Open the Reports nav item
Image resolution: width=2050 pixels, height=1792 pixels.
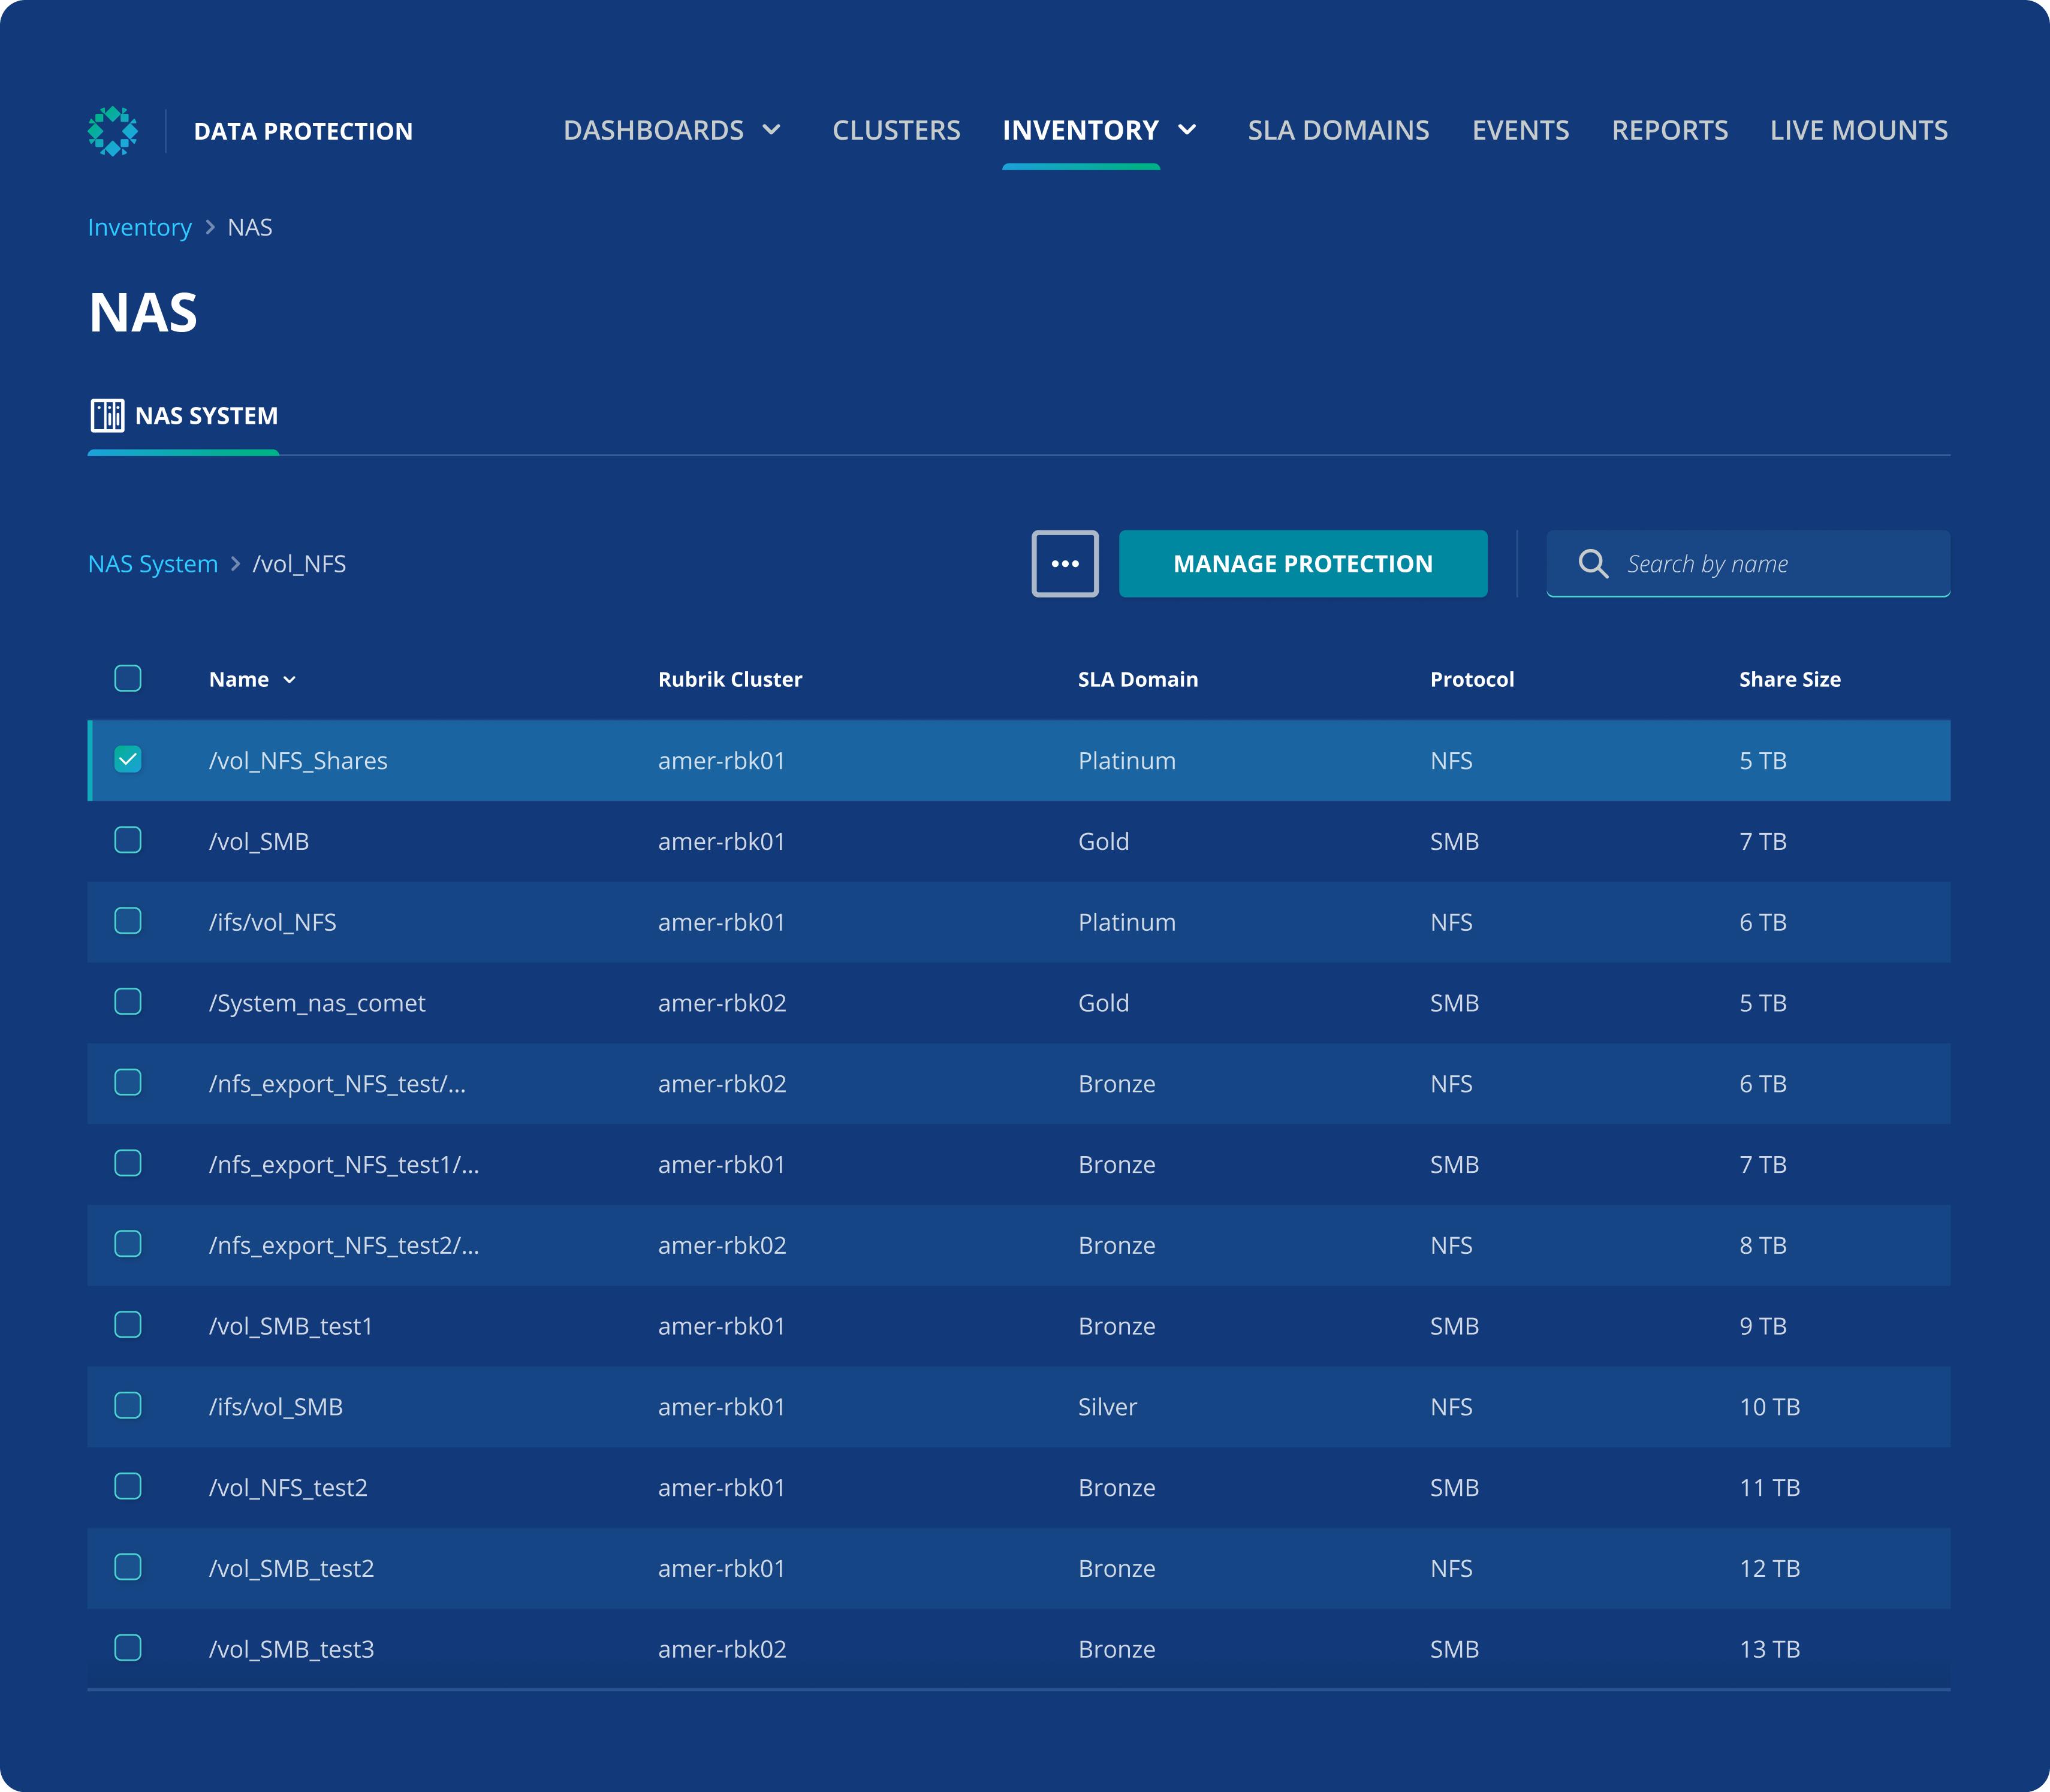tap(1669, 130)
